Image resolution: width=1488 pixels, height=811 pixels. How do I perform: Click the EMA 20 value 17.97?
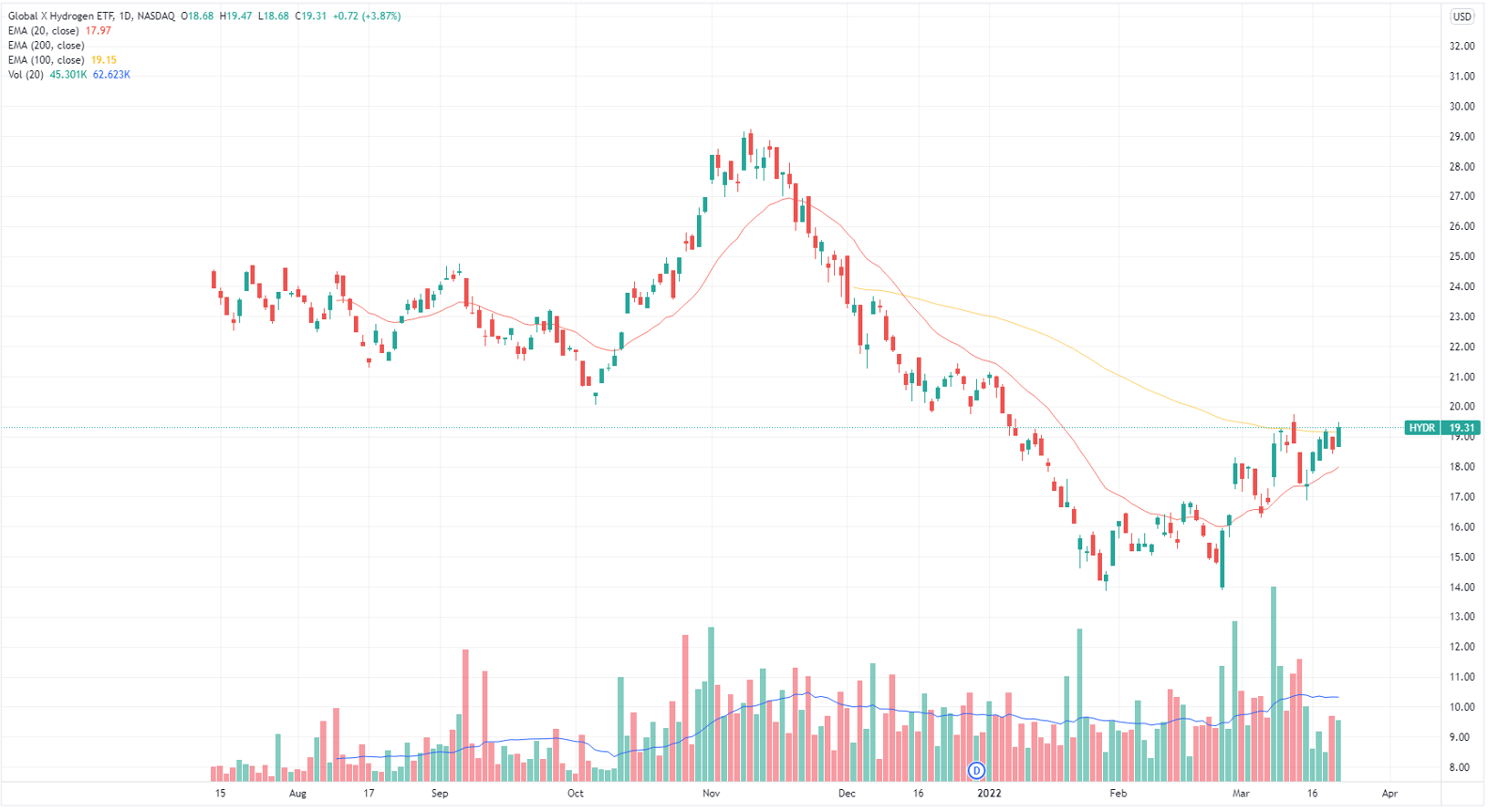click(99, 31)
